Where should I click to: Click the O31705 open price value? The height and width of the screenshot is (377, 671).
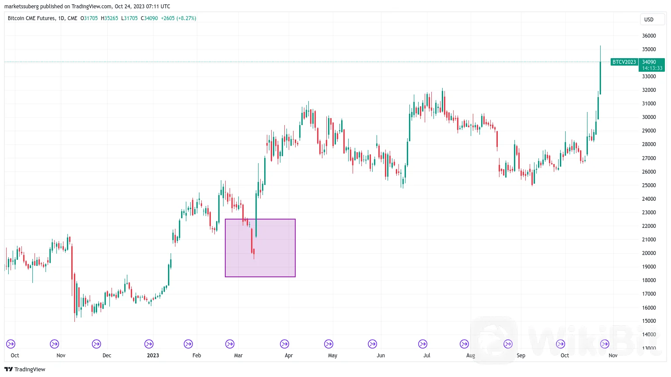point(89,18)
